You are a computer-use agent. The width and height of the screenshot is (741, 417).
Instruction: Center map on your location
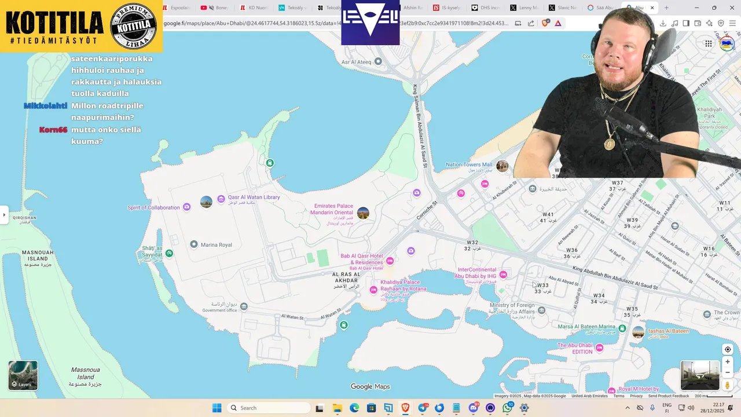coord(728,349)
